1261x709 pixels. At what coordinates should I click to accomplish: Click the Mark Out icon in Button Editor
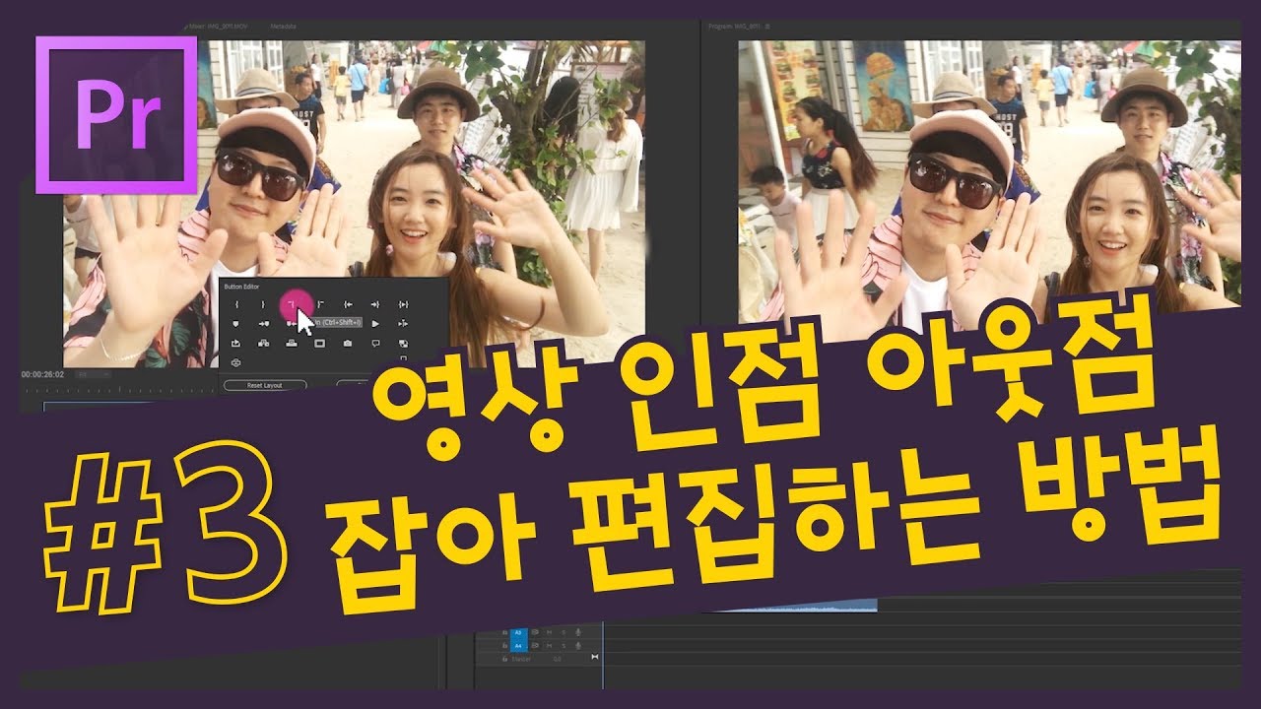(263, 304)
